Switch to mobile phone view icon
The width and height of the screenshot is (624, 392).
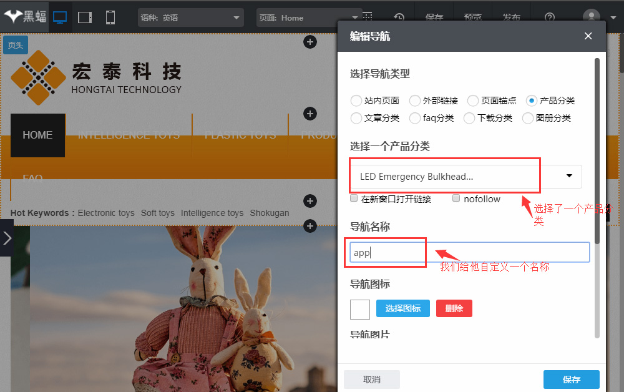click(110, 17)
